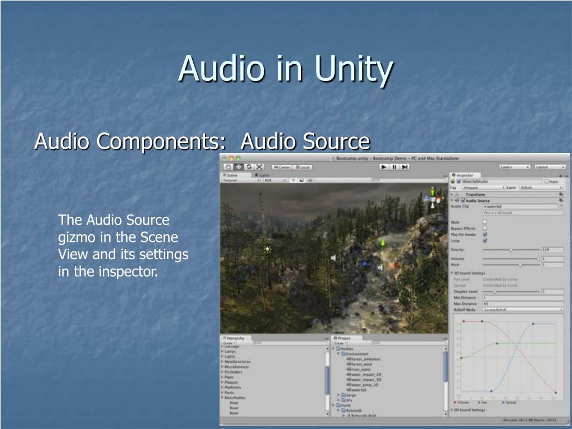Expand the 2D Sound Settings section
Viewport: 572px width, 429px height.
[452, 410]
